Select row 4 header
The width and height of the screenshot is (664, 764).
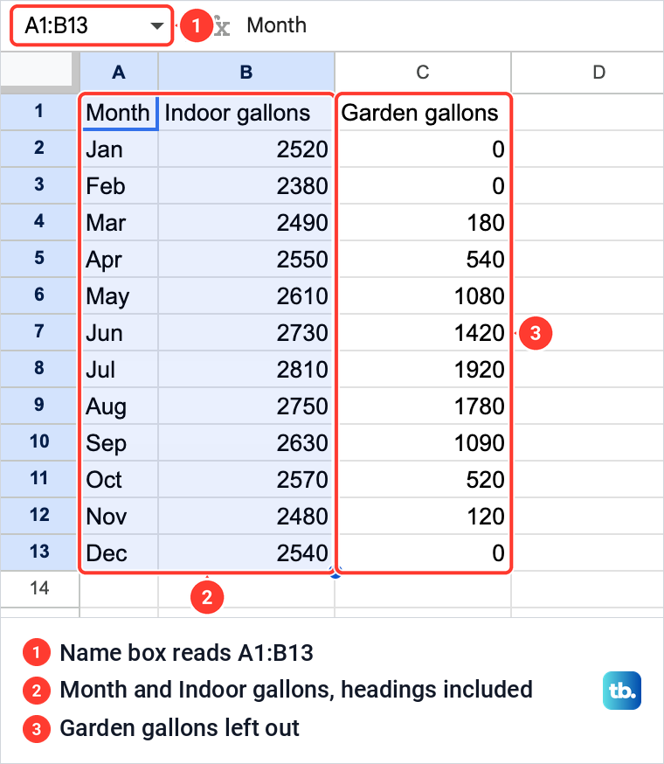(x=39, y=222)
